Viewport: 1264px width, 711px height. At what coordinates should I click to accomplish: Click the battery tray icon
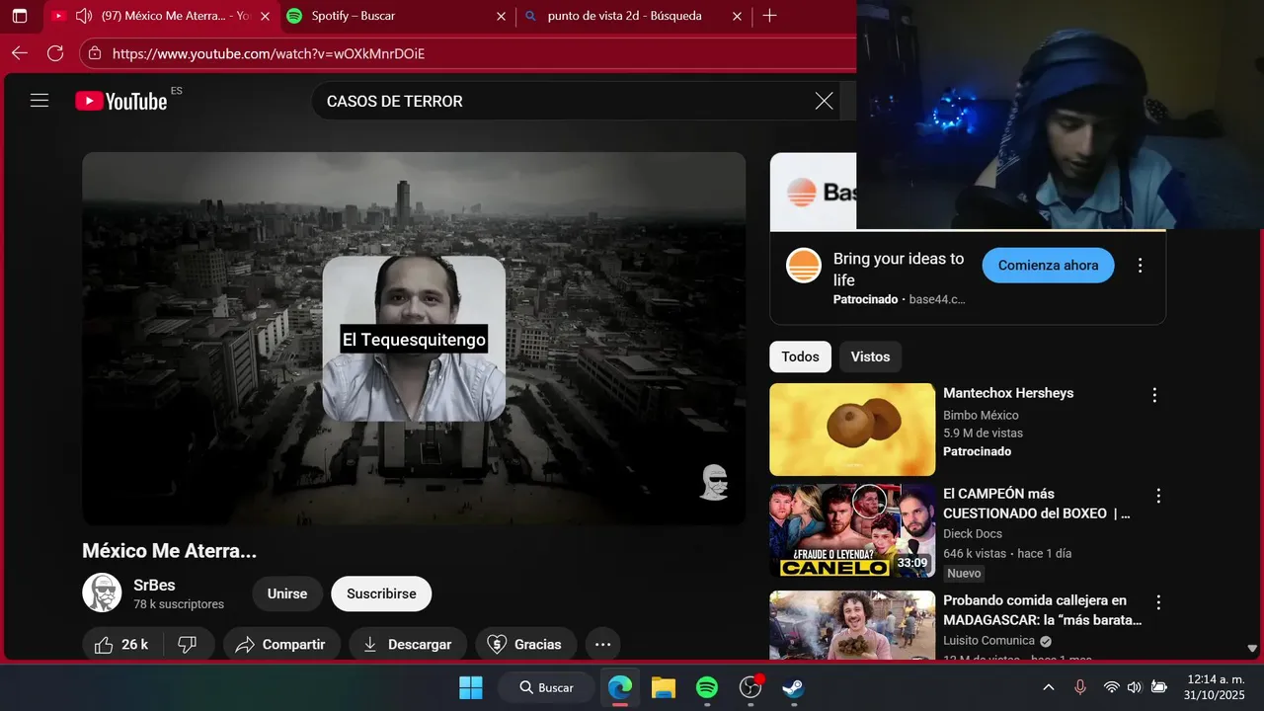1158,687
